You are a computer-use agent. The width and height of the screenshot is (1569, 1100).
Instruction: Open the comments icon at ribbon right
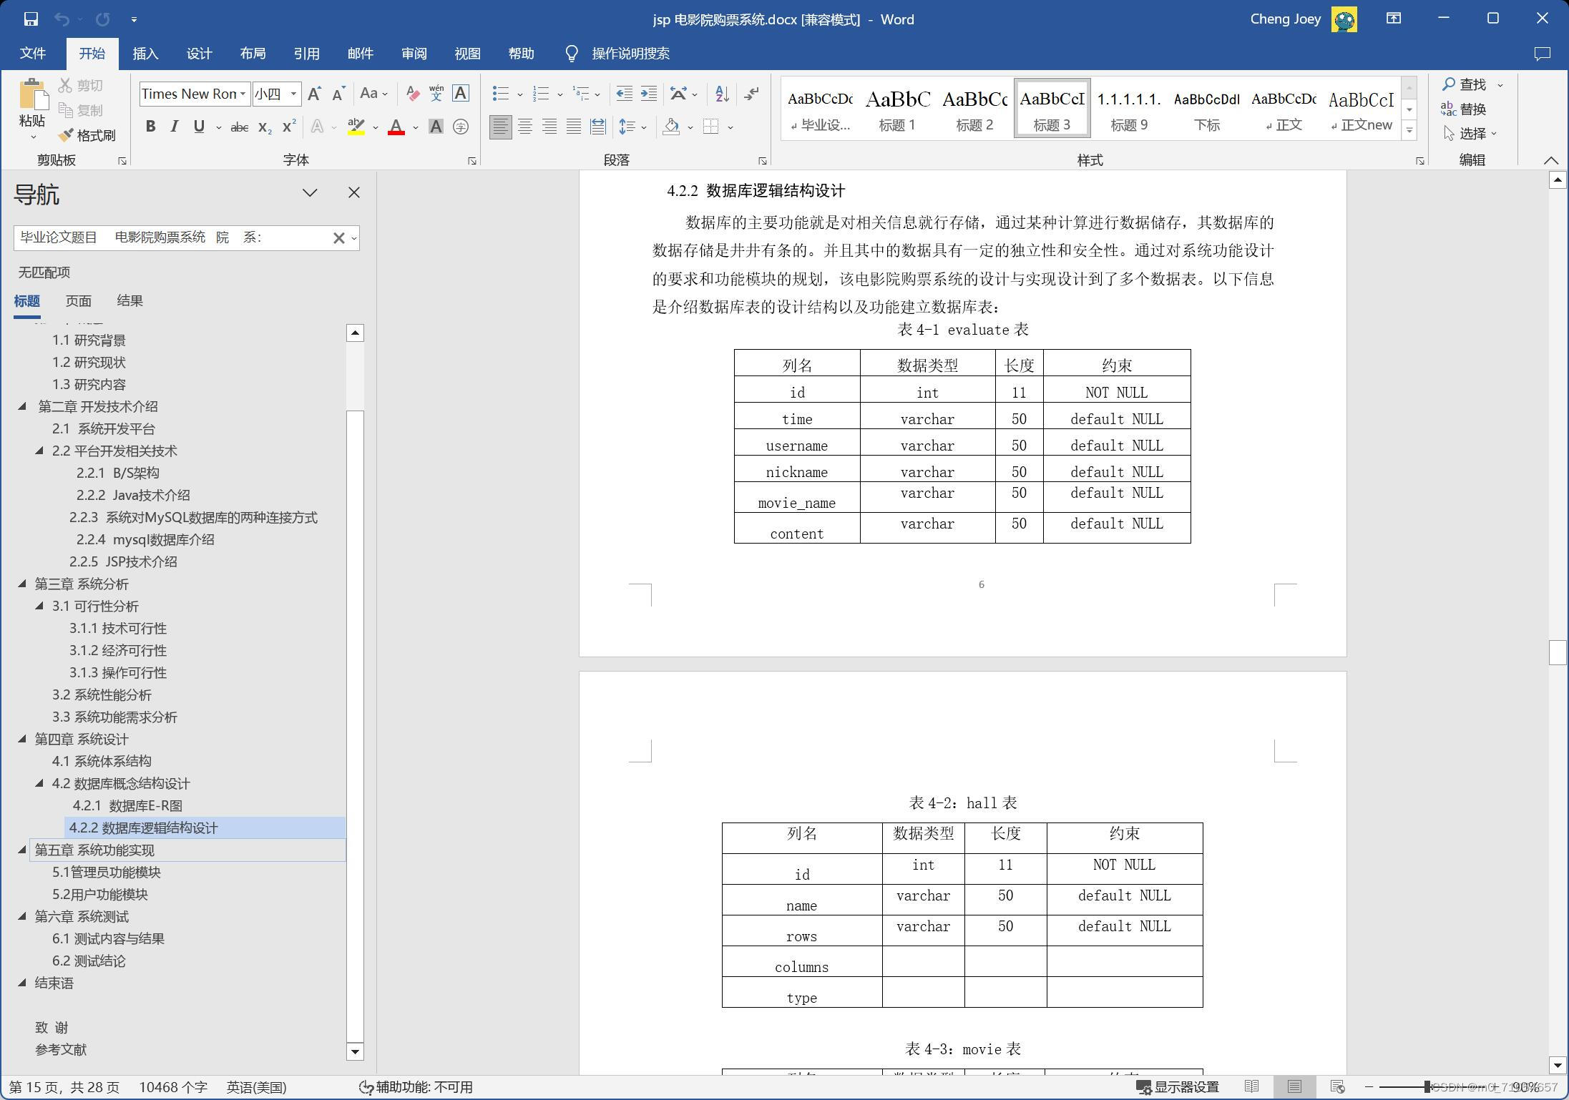coord(1542,54)
